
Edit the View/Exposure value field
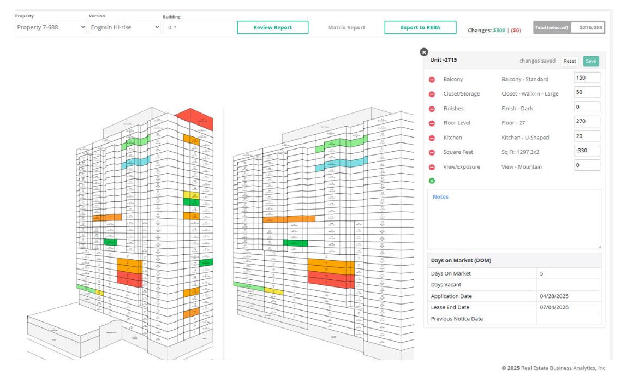coord(587,165)
